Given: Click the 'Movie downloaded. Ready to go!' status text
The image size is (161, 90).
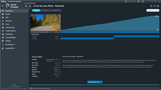Looking at the screenshot, I should point(41,88).
